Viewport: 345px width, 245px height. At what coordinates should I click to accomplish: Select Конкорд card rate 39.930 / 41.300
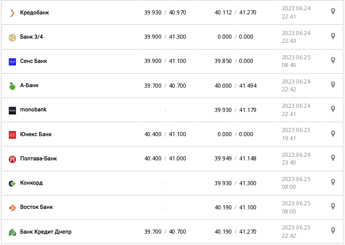pyautogui.click(x=235, y=183)
